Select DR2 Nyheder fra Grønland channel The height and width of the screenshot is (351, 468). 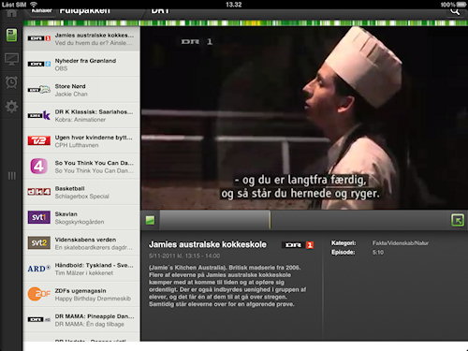coord(81,65)
